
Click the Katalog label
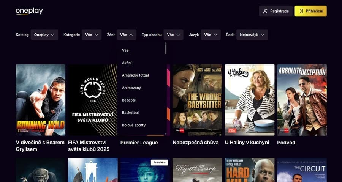point(22,35)
